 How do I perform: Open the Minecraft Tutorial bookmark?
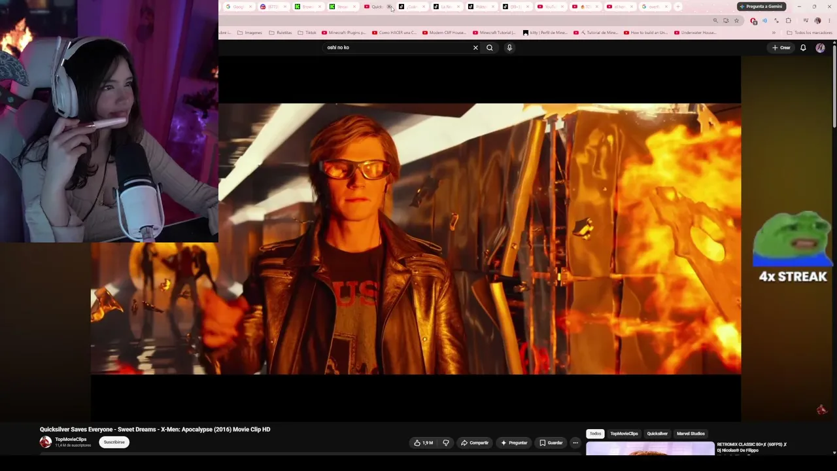pos(494,33)
